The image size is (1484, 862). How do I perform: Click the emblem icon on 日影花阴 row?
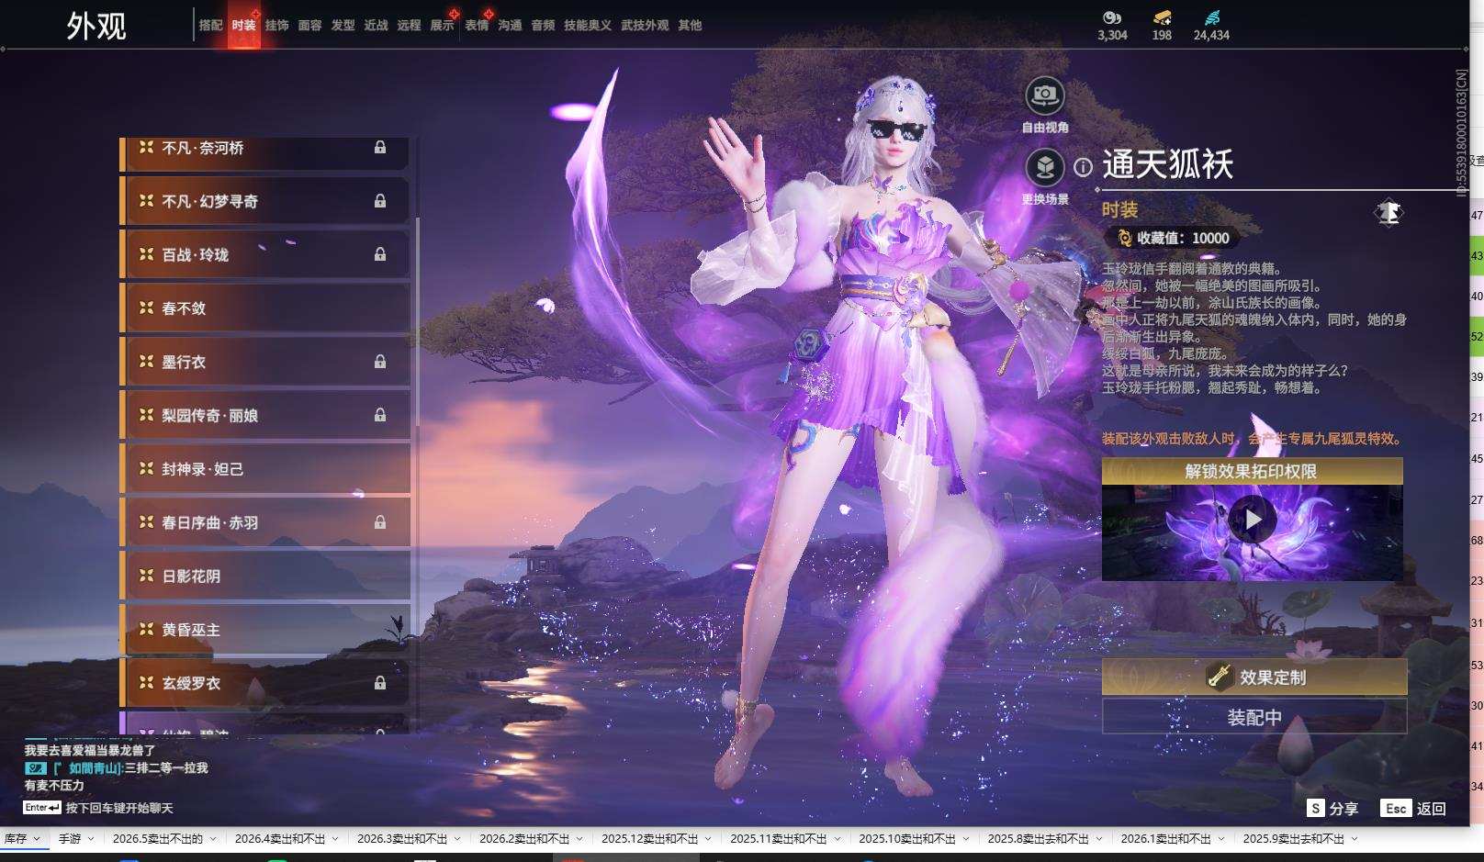146,576
